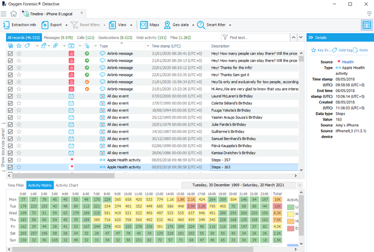The width and height of the screenshot is (374, 252).
Task: Open the tab options menu icon at top right
Action: (369, 14)
